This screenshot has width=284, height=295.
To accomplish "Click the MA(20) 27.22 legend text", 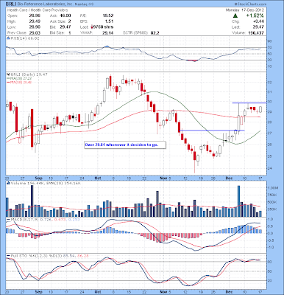I will 21,78.
